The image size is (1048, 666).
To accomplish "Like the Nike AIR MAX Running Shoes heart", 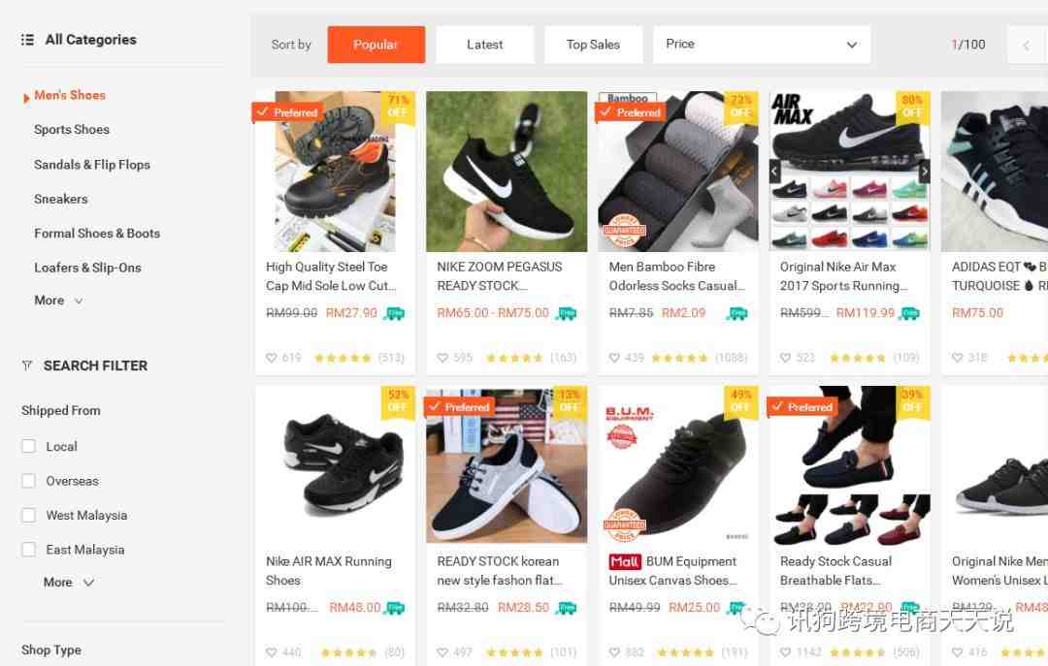I will (x=272, y=652).
